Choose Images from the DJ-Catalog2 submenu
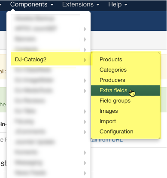The image size is (167, 178). pos(125,111)
